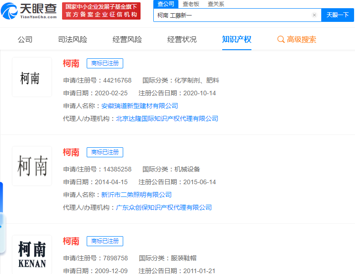Open the 高级搜索 advanced search link

[297, 39]
